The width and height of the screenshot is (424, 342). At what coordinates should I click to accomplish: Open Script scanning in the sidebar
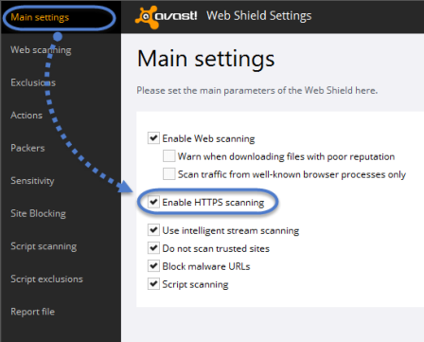coord(44,246)
